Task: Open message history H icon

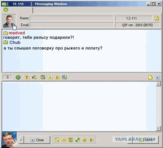Action: (x=57, y=77)
